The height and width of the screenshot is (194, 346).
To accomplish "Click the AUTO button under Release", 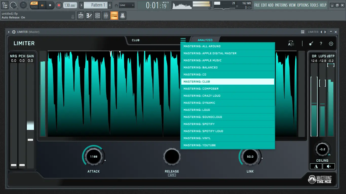I will point(172,175).
